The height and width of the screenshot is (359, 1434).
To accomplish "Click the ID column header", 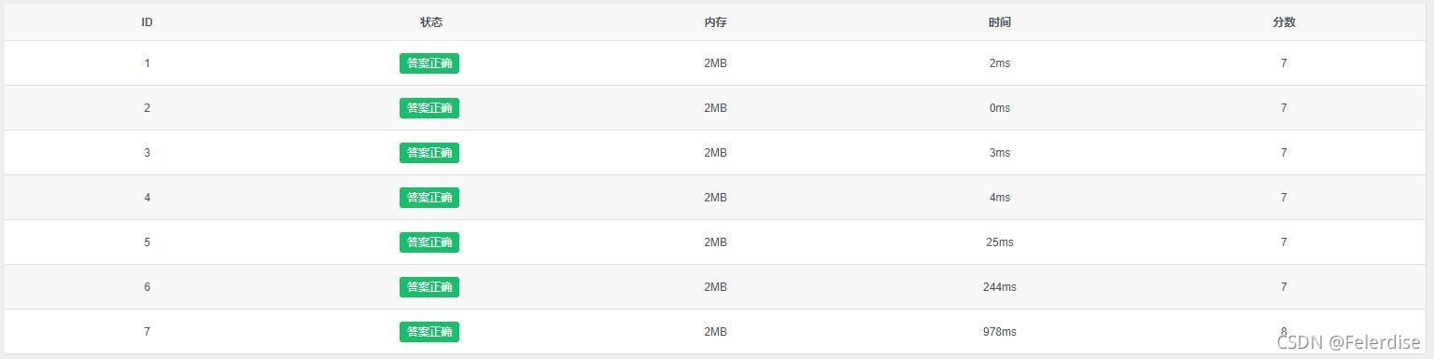I will point(147,22).
